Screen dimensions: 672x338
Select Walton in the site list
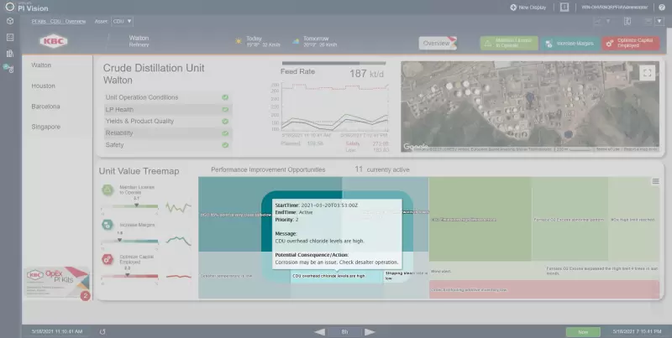pyautogui.click(x=41, y=65)
